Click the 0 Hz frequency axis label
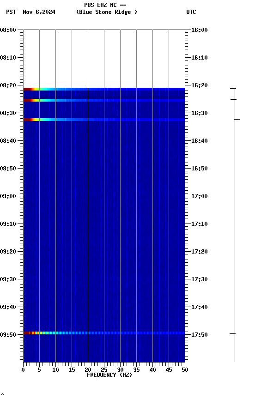Screen dimensions: 255x399 tap(23, 370)
